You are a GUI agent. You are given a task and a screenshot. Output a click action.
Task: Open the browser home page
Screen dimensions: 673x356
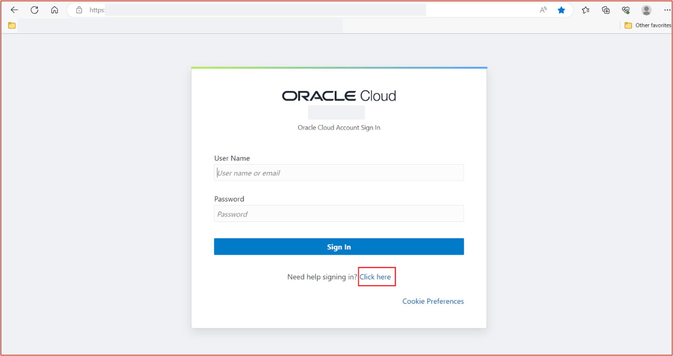(x=54, y=10)
